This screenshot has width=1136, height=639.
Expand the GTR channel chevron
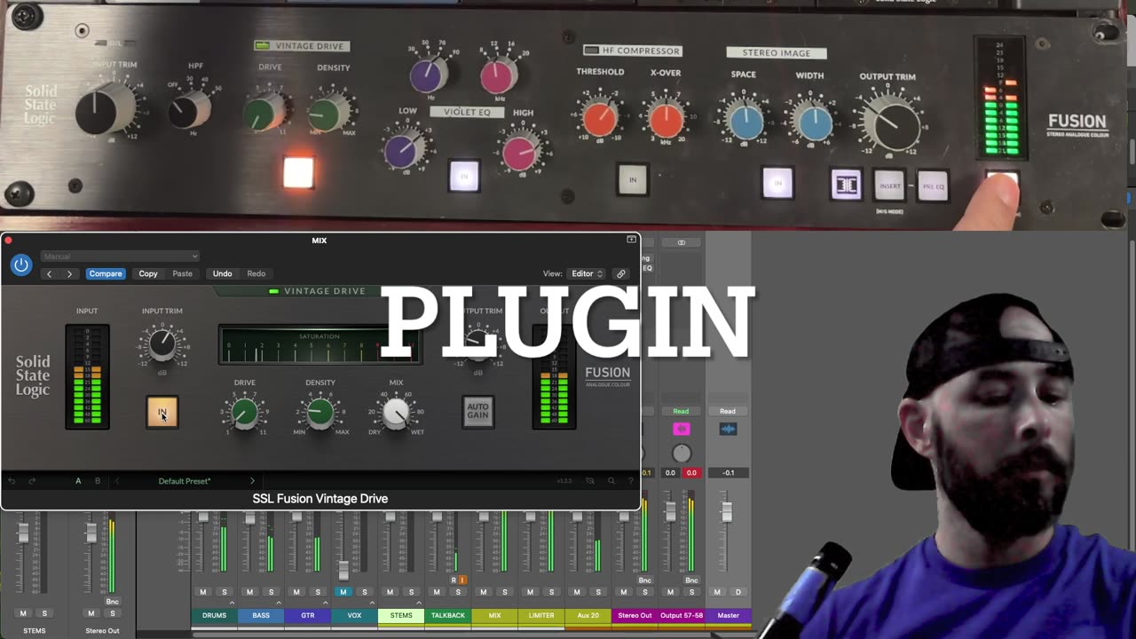[x=326, y=603]
